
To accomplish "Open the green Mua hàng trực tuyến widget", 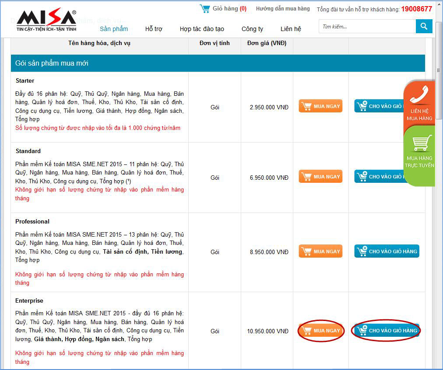I will click(x=419, y=153).
